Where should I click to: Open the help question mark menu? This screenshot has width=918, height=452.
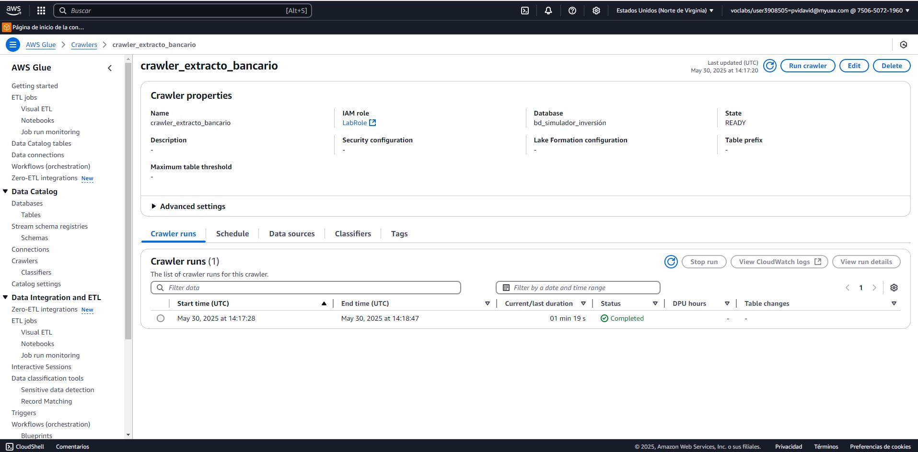coord(572,11)
